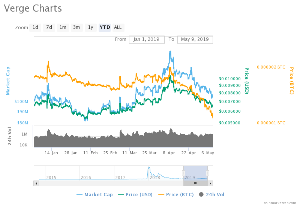Toggle Market Cap series in legend
The width and height of the screenshot is (300, 206).
click(x=95, y=195)
